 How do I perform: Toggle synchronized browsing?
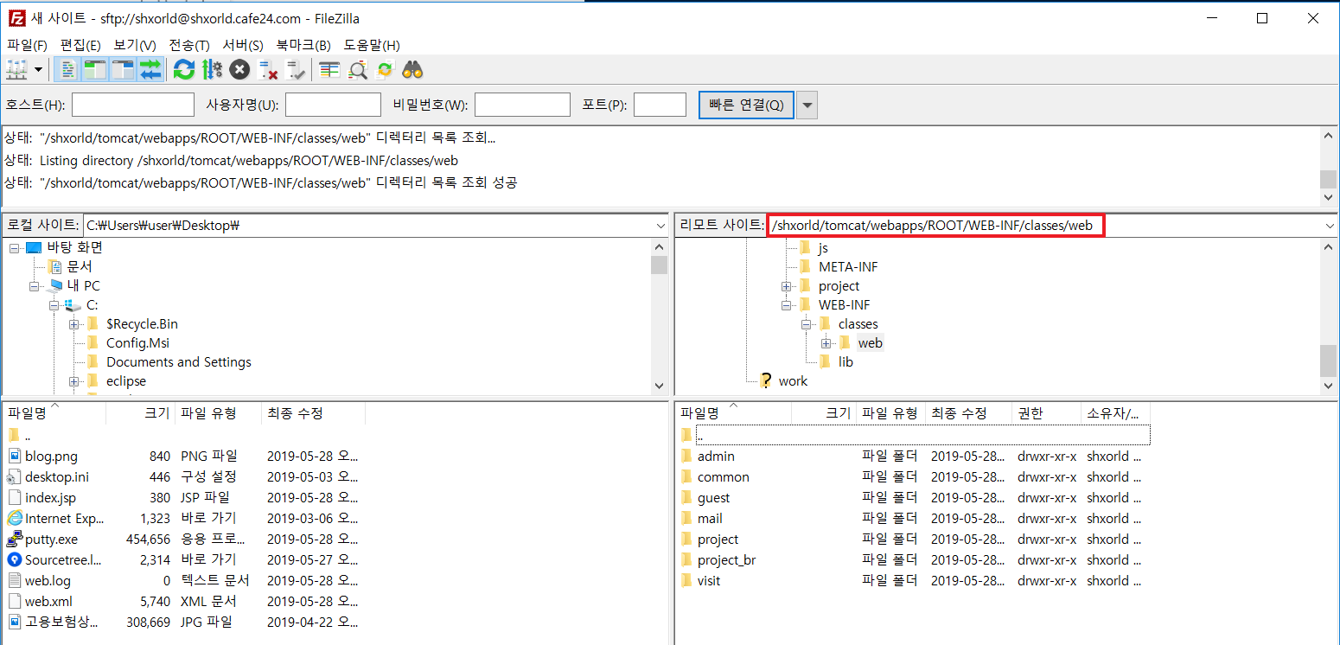(385, 70)
